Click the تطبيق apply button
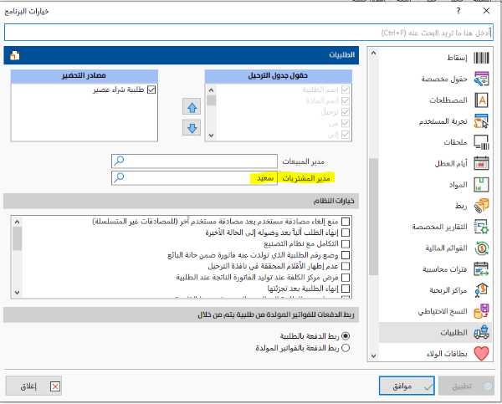Viewport: 502px width, 404px height. click(x=466, y=386)
